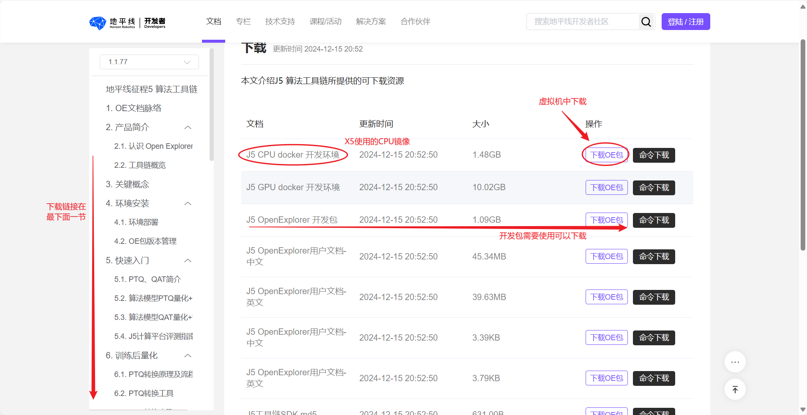
Task: Collapse the 2. 产品简介 section
Action: click(x=188, y=127)
